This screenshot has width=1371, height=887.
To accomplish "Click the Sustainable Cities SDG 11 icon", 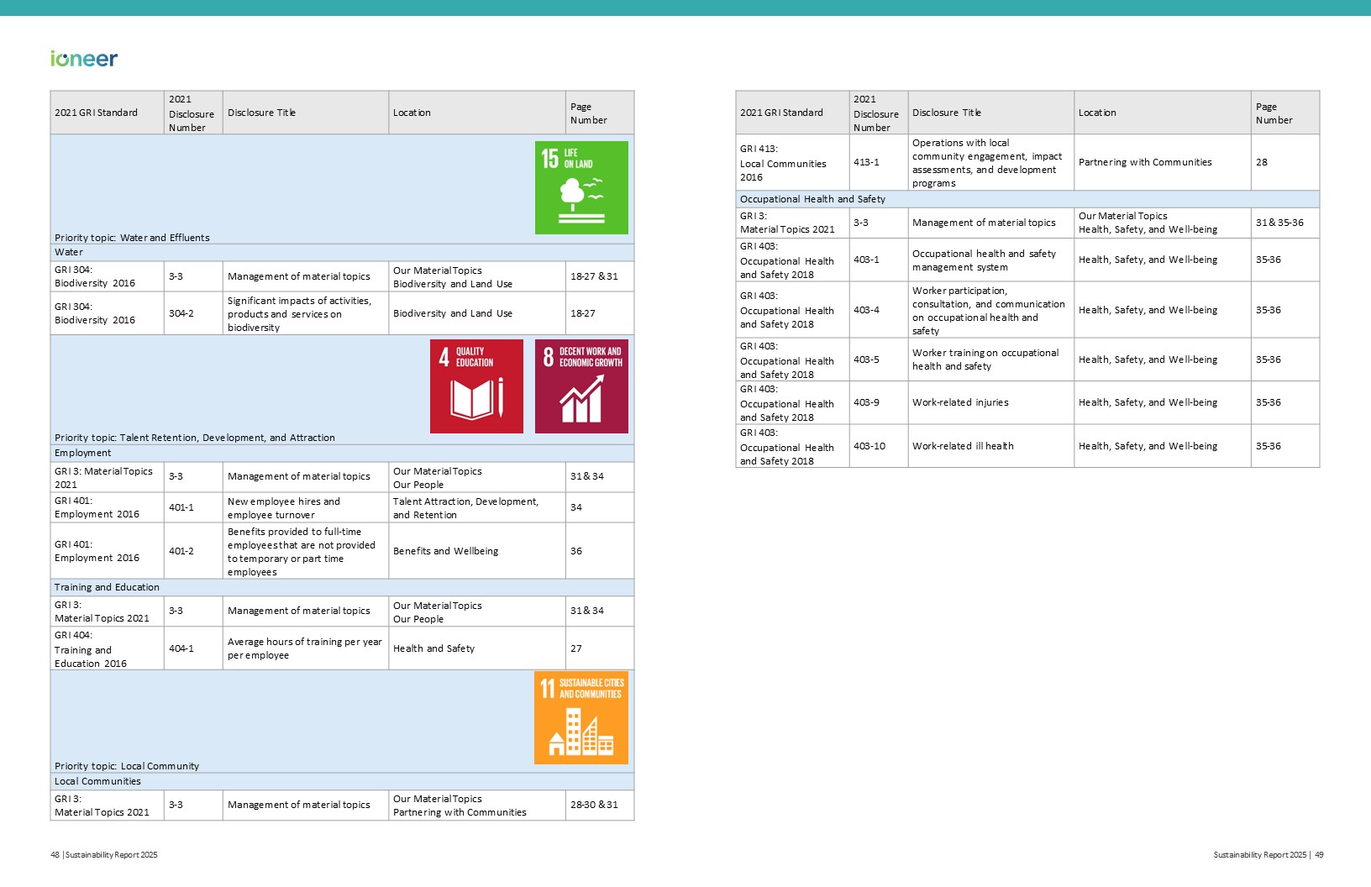I will tap(581, 717).
